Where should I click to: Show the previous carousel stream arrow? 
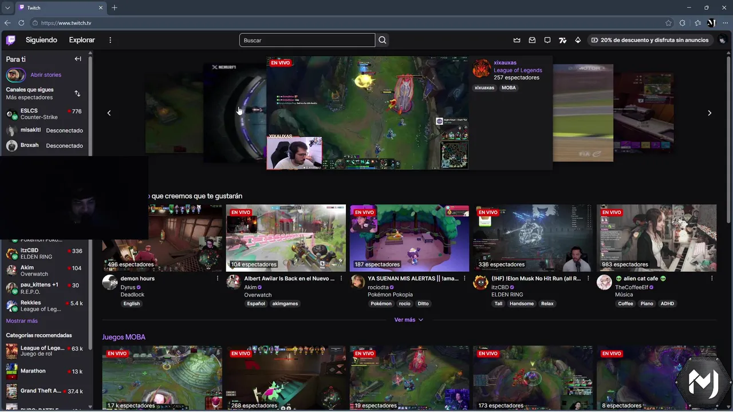tap(109, 113)
